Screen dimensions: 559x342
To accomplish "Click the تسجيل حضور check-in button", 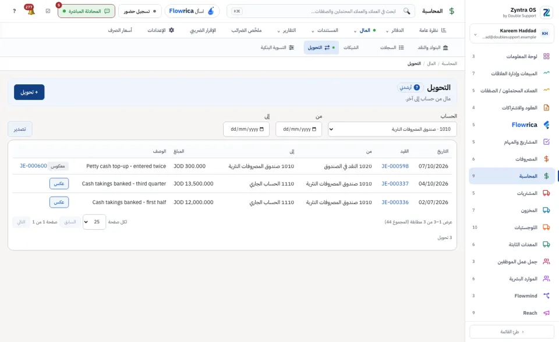I will tap(140, 11).
